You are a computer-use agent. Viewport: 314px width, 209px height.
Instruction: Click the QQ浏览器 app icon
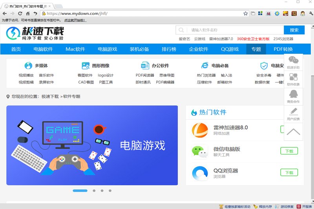(x=200, y=173)
